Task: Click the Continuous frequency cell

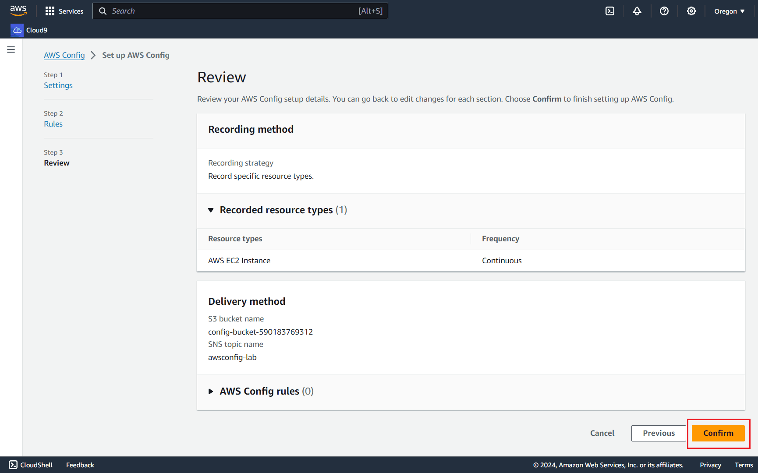Action: click(x=502, y=261)
